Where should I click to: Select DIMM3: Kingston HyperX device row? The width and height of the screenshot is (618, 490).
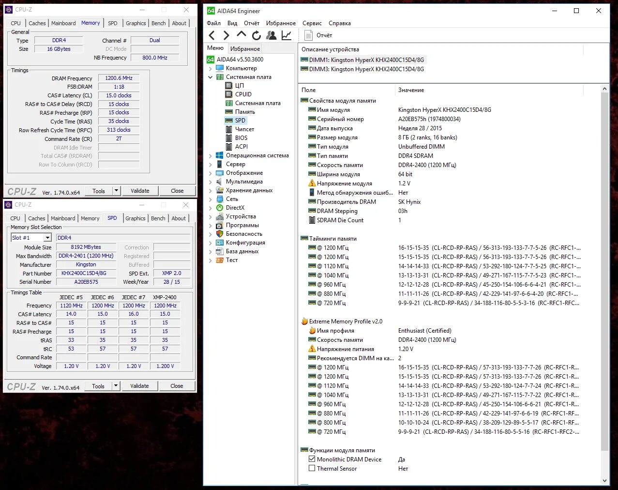(x=362, y=69)
